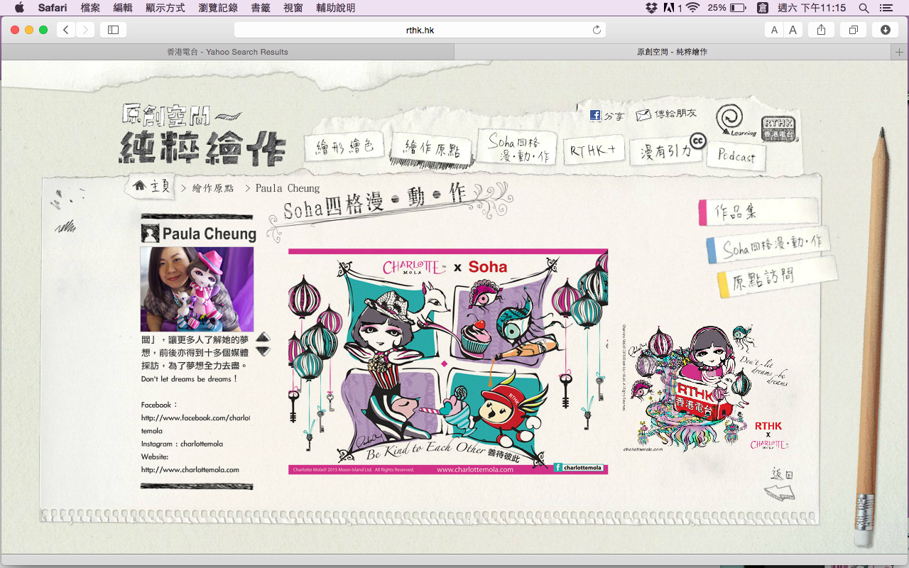Image resolution: width=909 pixels, height=568 pixels.
Task: Open Notification Center list icon
Action: pos(886,8)
